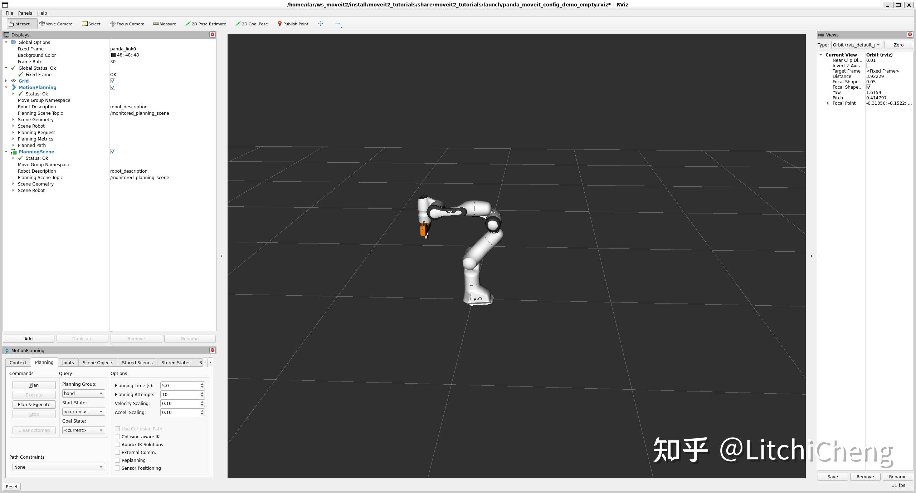
Task: Select the 2D Pose Estimate tool
Action: 206,24
